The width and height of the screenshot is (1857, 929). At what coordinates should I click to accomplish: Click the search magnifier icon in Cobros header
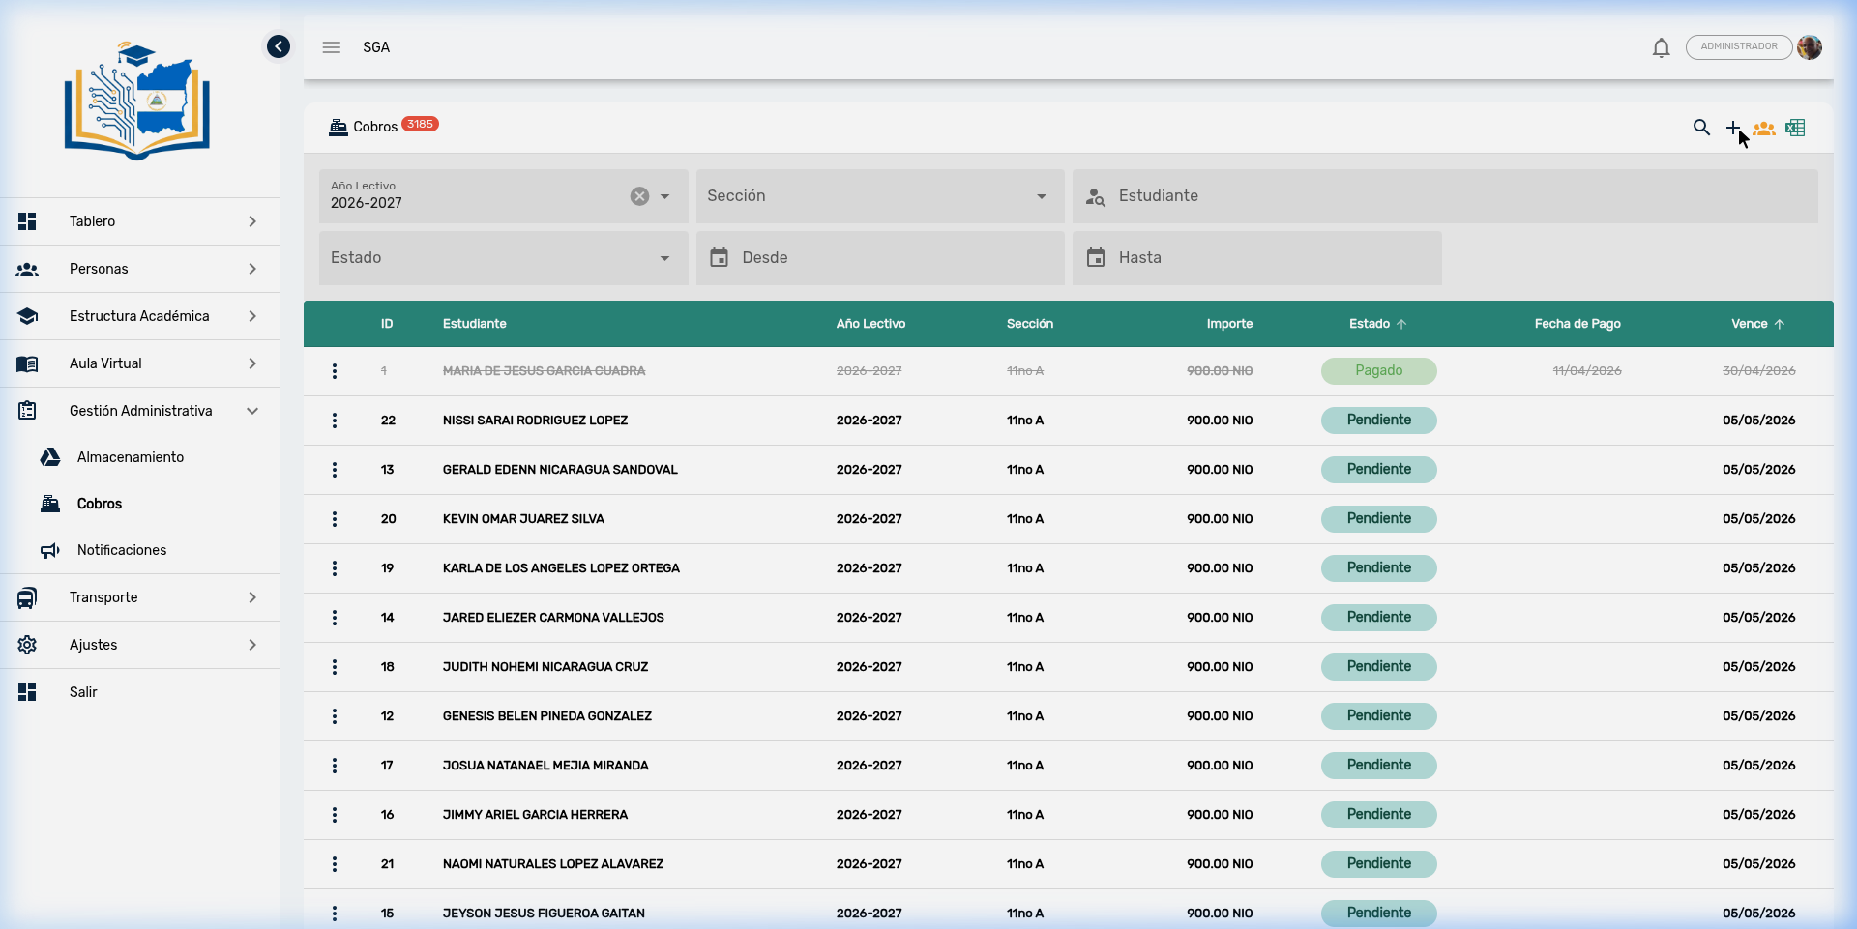coord(1701,128)
